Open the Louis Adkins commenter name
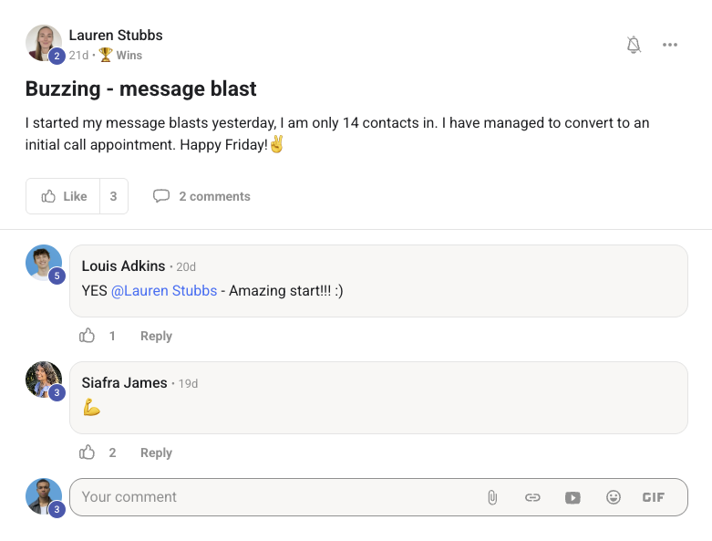This screenshot has height=541, width=712. [123, 265]
